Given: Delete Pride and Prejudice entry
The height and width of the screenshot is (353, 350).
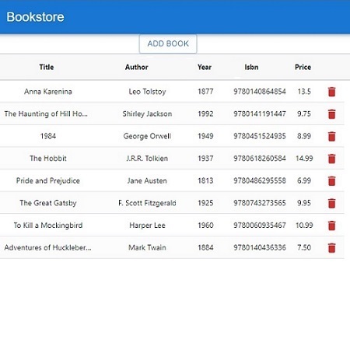Looking at the screenshot, I should (331, 181).
